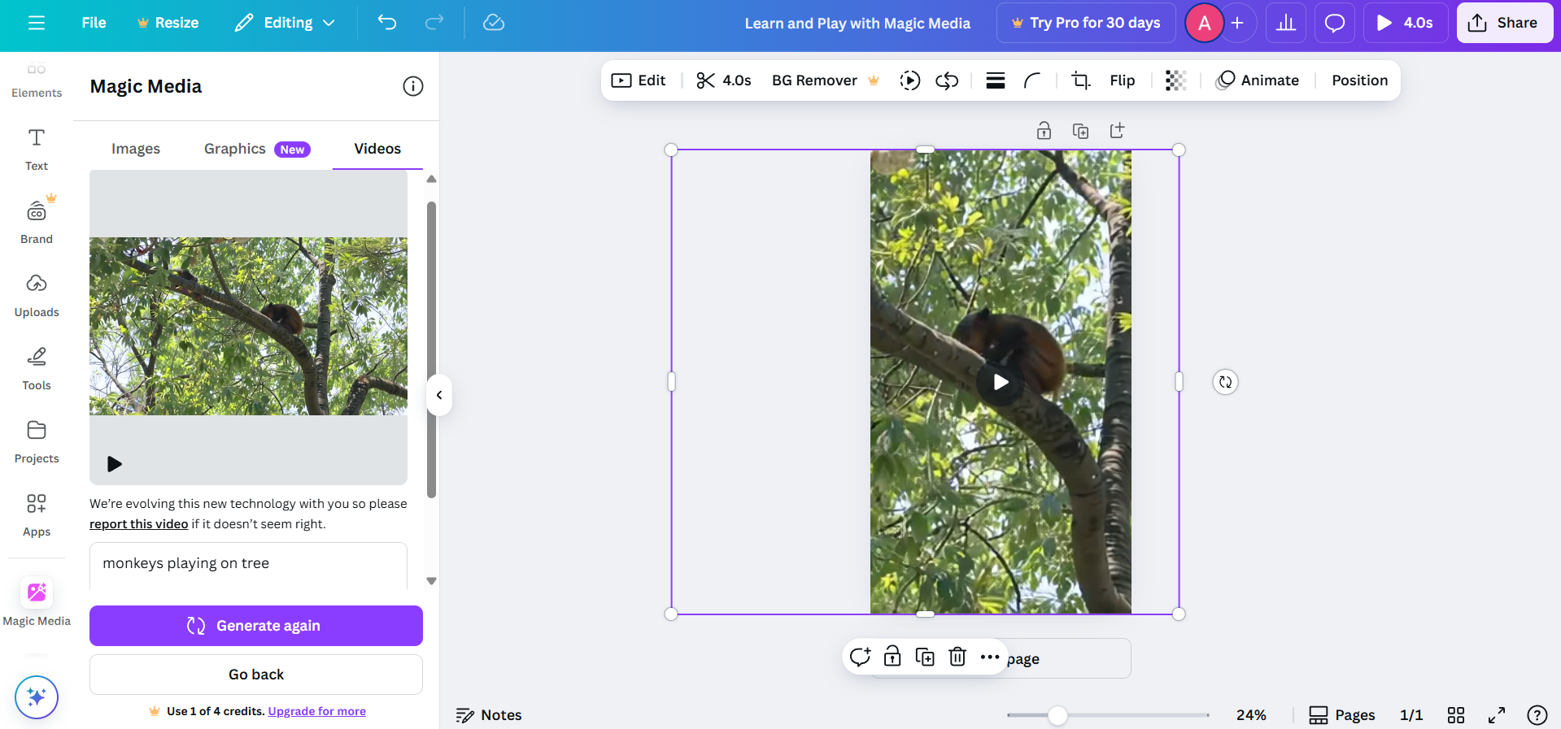Image resolution: width=1561 pixels, height=729 pixels.
Task: Open the Uploads panel
Action: point(37,295)
